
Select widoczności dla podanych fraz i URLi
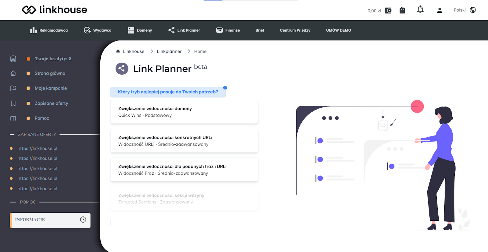[184, 170]
